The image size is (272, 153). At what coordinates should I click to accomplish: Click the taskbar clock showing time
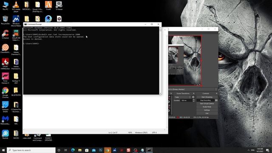pyautogui.click(x=260, y=150)
